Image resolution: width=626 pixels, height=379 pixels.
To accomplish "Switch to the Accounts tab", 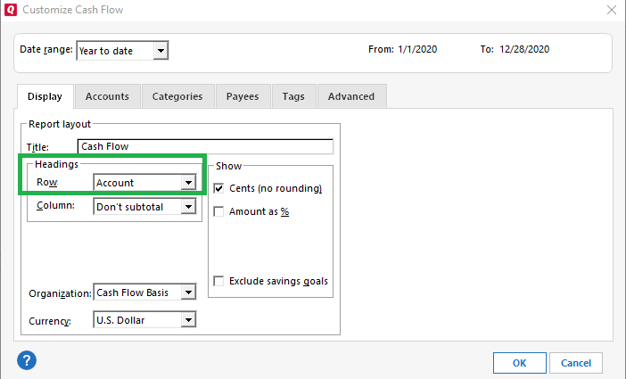I will point(107,96).
